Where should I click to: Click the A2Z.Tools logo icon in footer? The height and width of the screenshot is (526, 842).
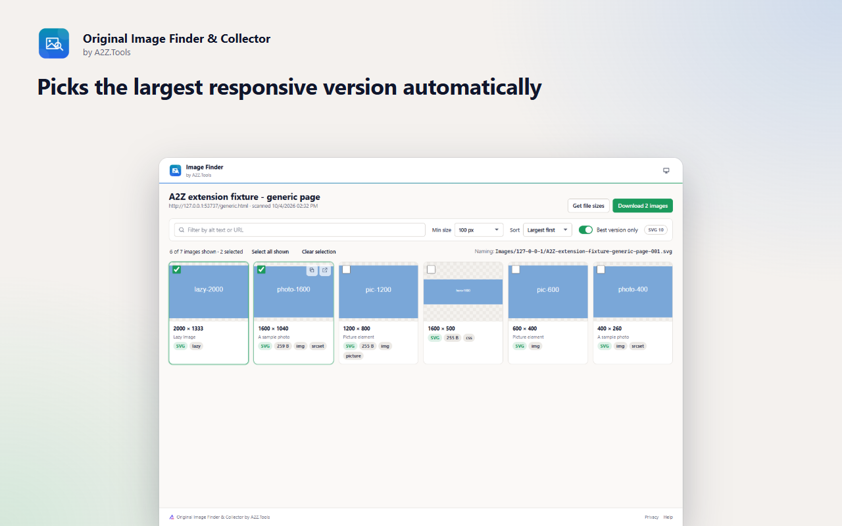pyautogui.click(x=172, y=517)
